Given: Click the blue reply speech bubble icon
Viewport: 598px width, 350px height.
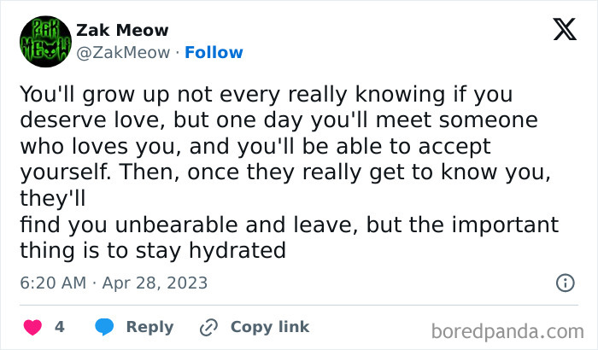Looking at the screenshot, I should [x=105, y=327].
